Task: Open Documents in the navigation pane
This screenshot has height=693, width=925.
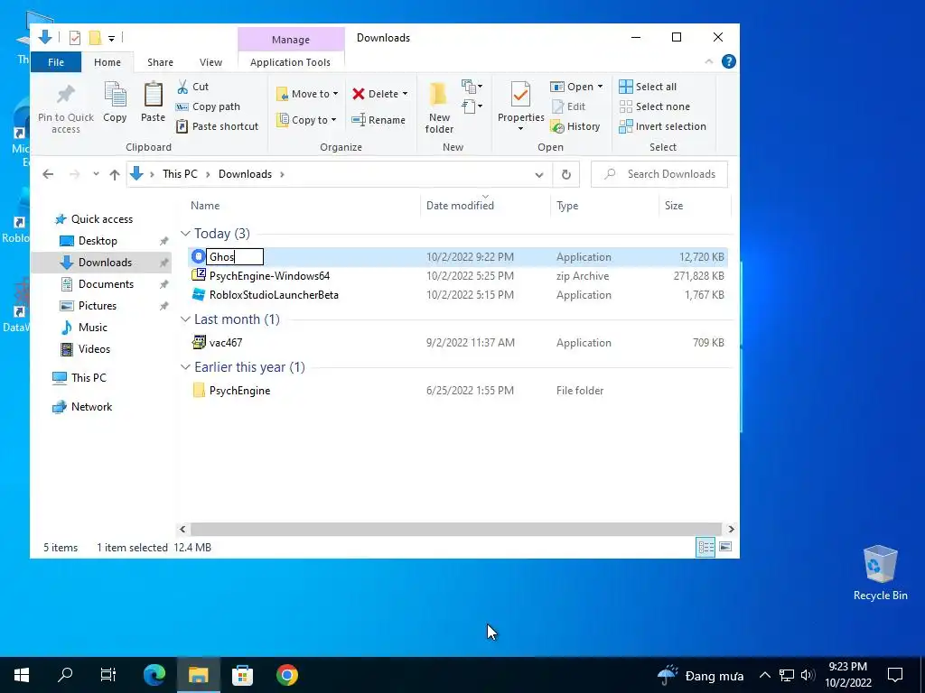Action: point(106,284)
